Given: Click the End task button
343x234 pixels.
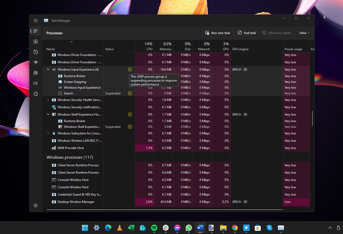Looking at the screenshot, I should click(247, 33).
